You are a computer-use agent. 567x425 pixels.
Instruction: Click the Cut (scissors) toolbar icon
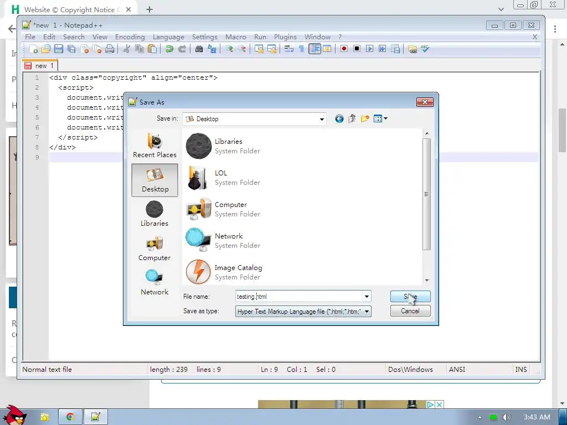pos(127,49)
